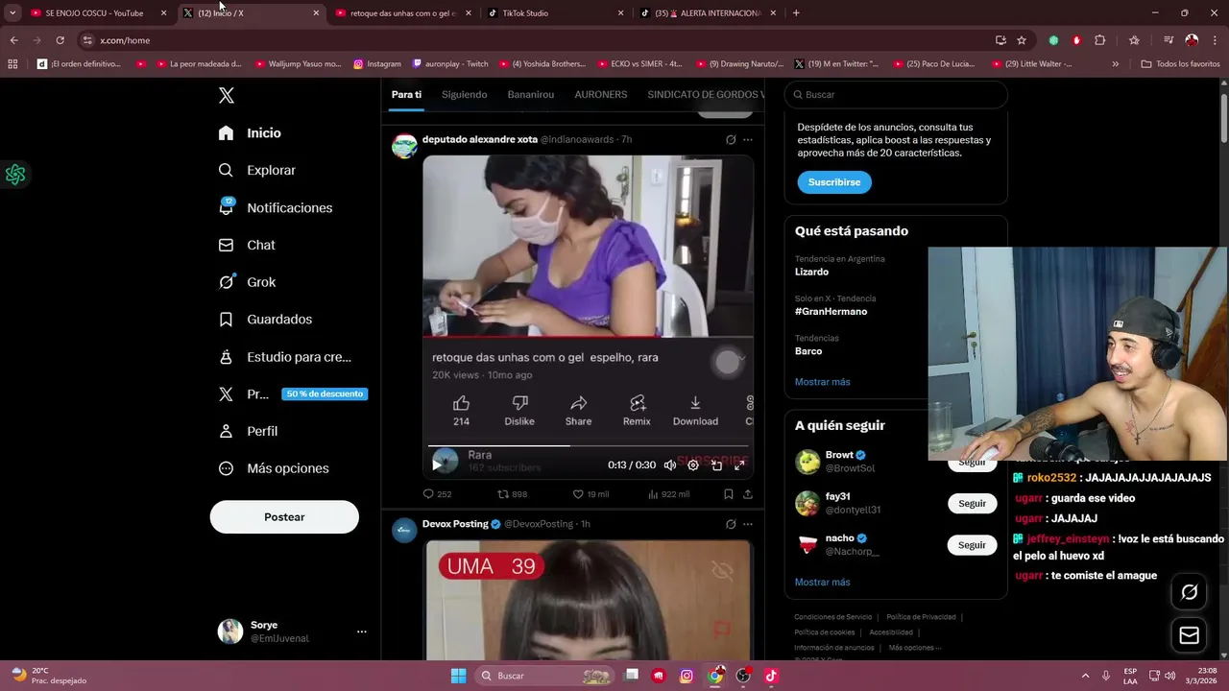Click the Postear button
The width and height of the screenshot is (1229, 691).
284,517
